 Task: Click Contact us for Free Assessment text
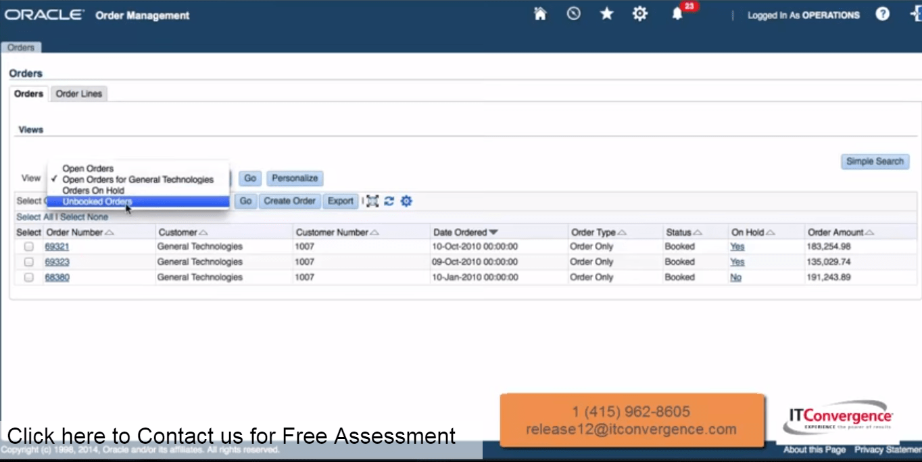pos(231,436)
